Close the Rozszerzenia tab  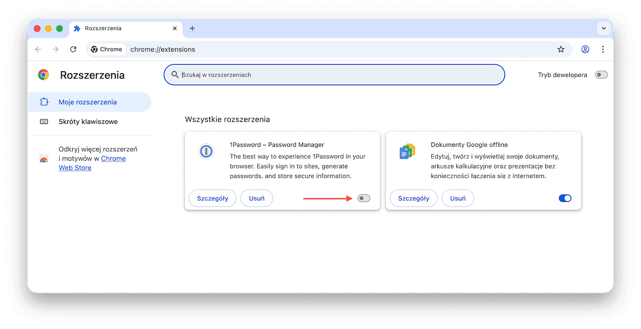tap(175, 28)
